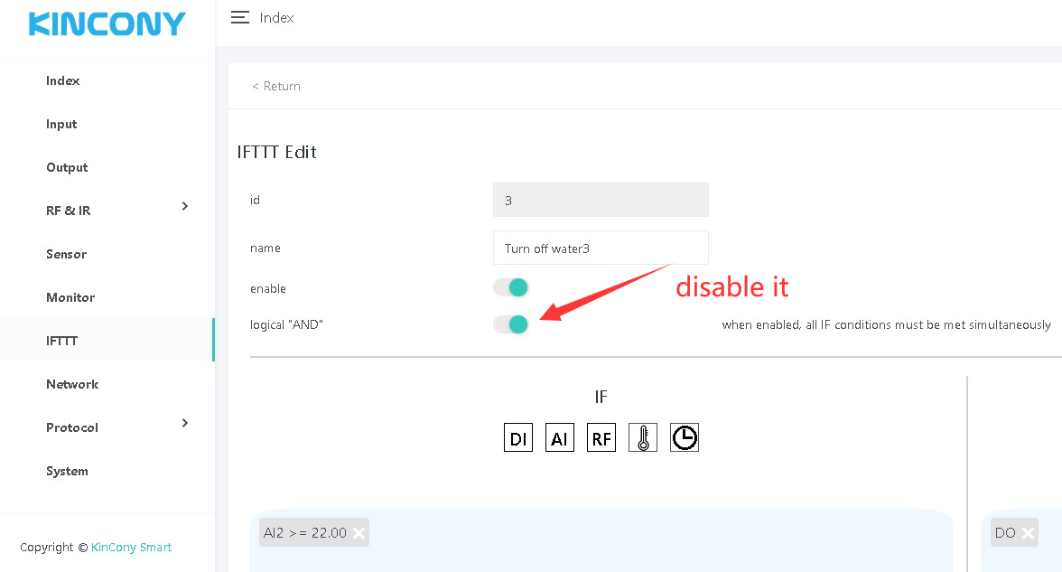Add a temperature sensor condition
The width and height of the screenshot is (1062, 572).
[x=643, y=438]
